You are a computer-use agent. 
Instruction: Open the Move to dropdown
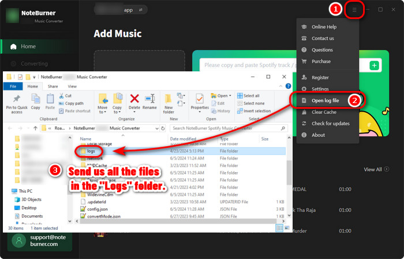click(x=103, y=104)
